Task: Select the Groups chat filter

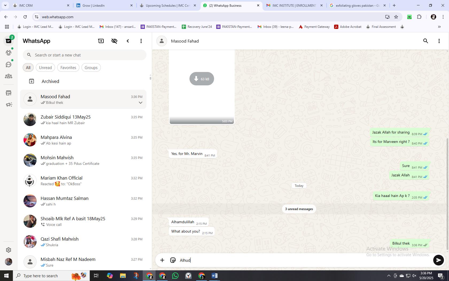Action: (x=91, y=68)
